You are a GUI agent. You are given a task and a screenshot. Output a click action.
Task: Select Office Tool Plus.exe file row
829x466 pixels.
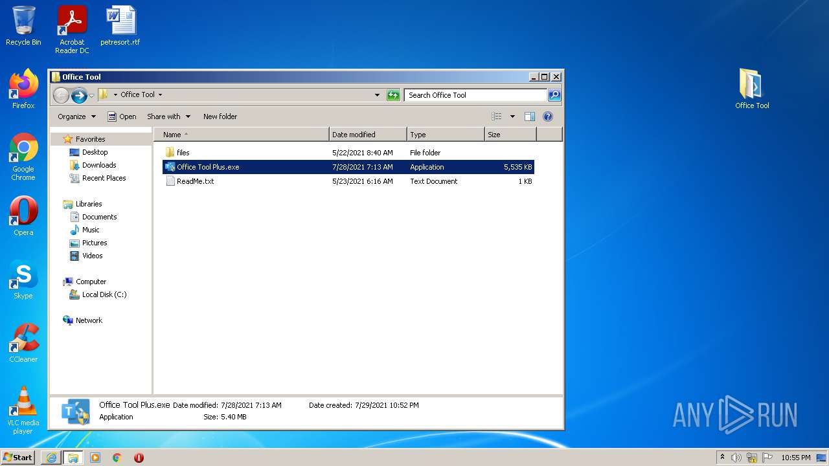point(348,167)
